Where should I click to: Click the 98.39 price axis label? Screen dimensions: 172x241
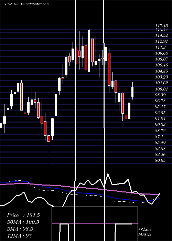160,95
